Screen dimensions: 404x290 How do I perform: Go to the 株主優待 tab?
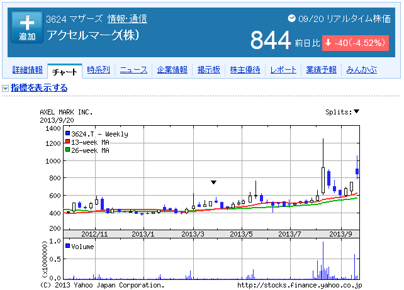pos(245,70)
